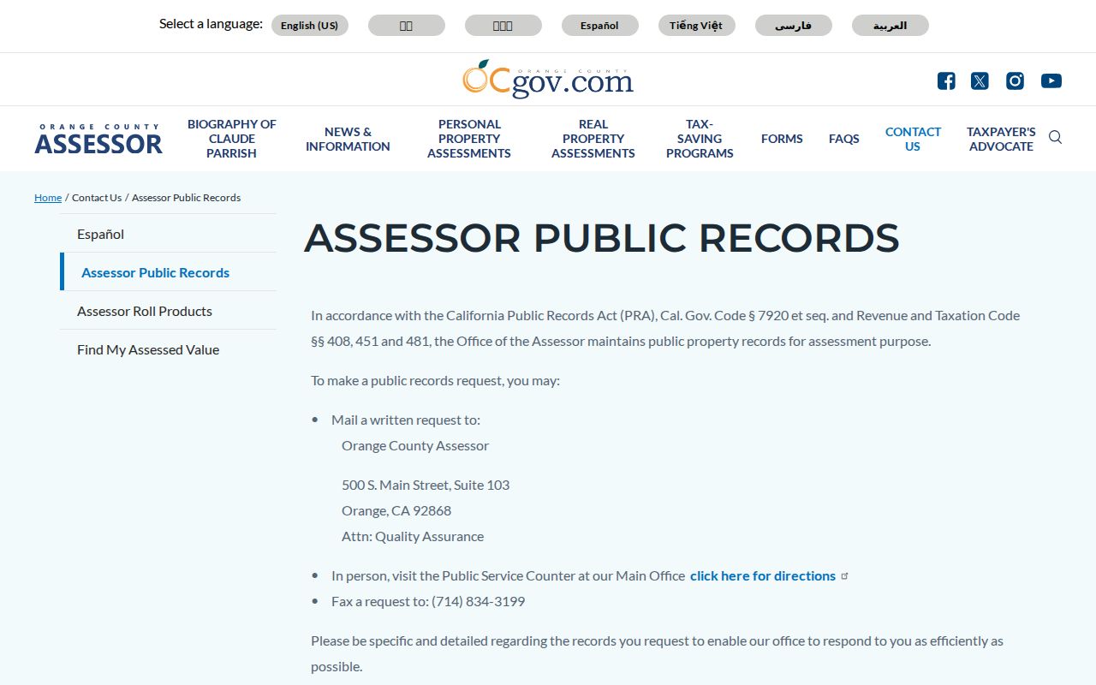Open the FAQs menu item
The height and width of the screenshot is (685, 1096).
coord(844,139)
